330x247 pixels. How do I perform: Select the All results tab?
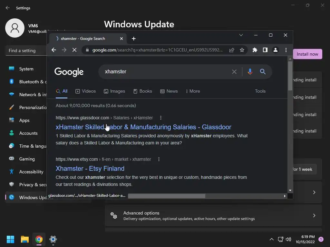tap(62, 91)
